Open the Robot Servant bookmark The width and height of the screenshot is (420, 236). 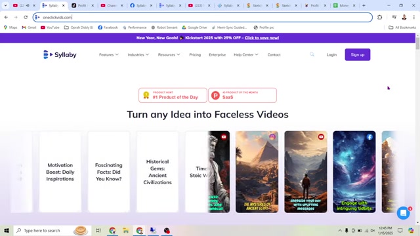[x=164, y=28]
